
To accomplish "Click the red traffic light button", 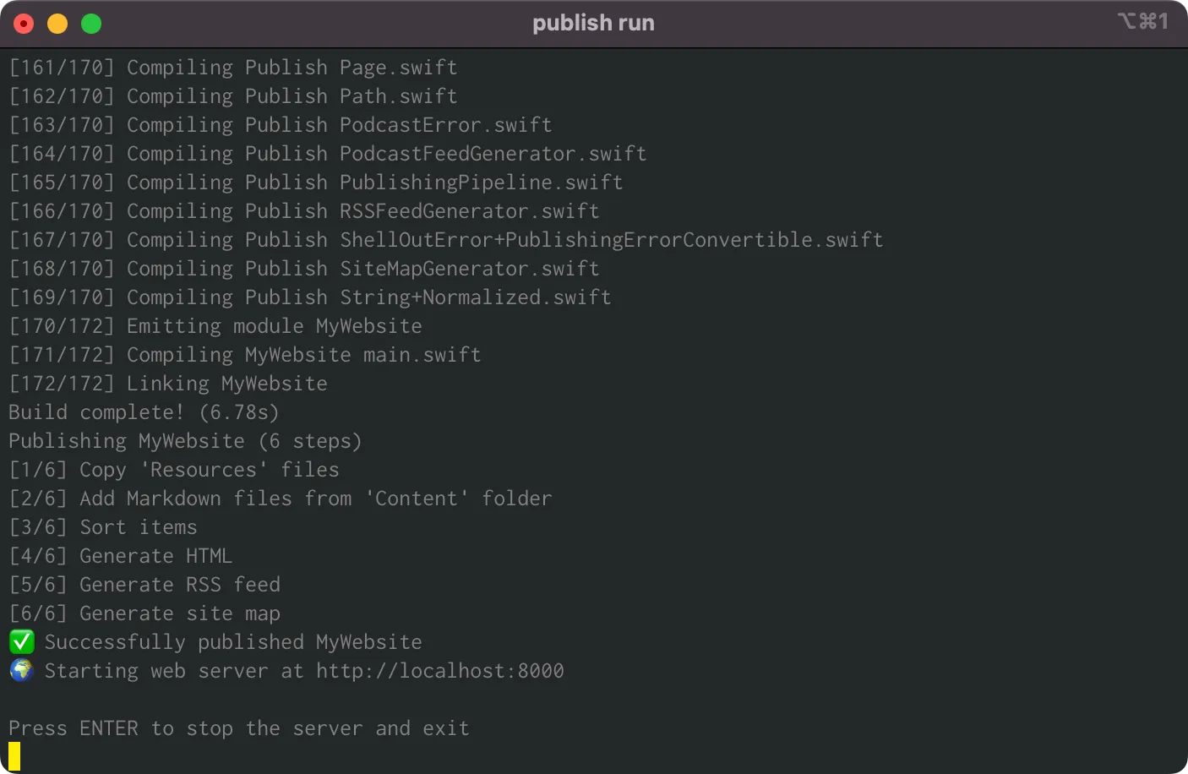I will click(23, 23).
